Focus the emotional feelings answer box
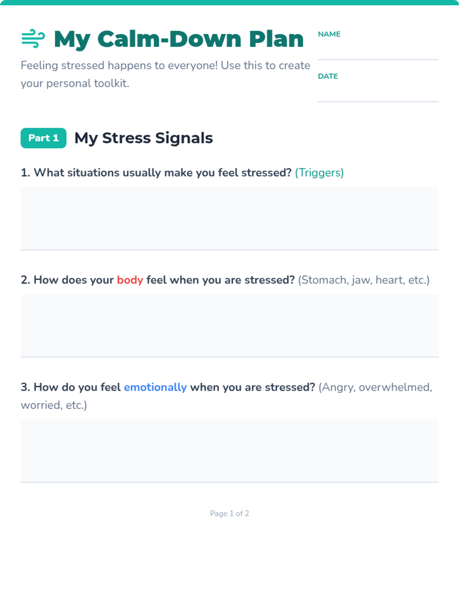 229,450
